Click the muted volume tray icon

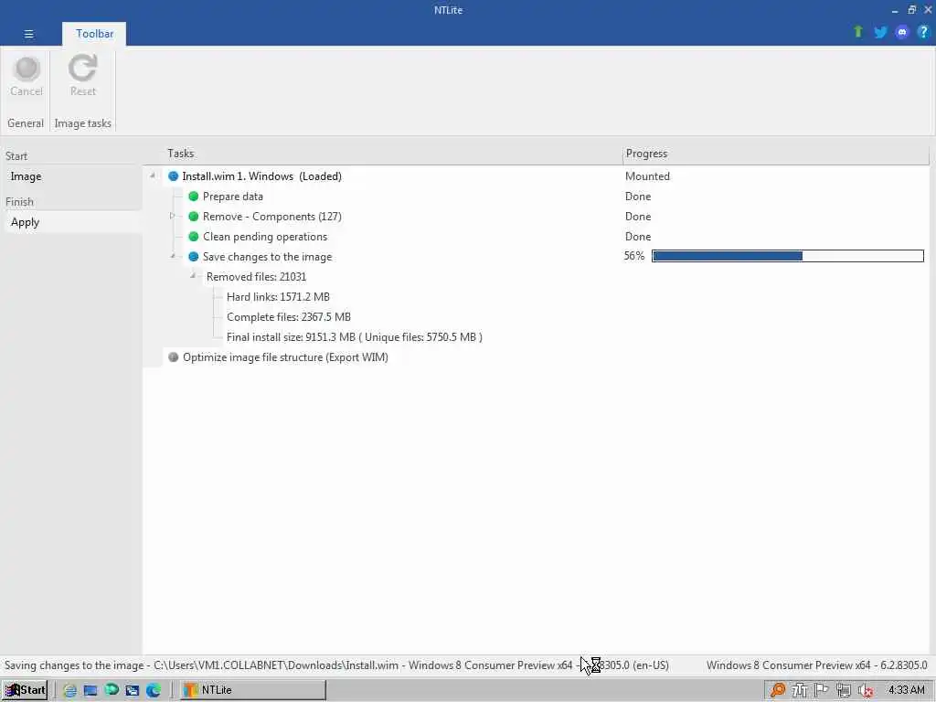pos(866,691)
